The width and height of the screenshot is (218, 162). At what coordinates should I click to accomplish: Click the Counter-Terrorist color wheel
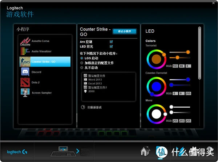156,87
